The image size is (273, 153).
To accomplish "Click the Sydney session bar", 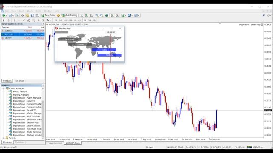I will (x=109, y=55).
